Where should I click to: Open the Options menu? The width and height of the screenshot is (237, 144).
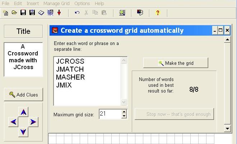[82, 3]
